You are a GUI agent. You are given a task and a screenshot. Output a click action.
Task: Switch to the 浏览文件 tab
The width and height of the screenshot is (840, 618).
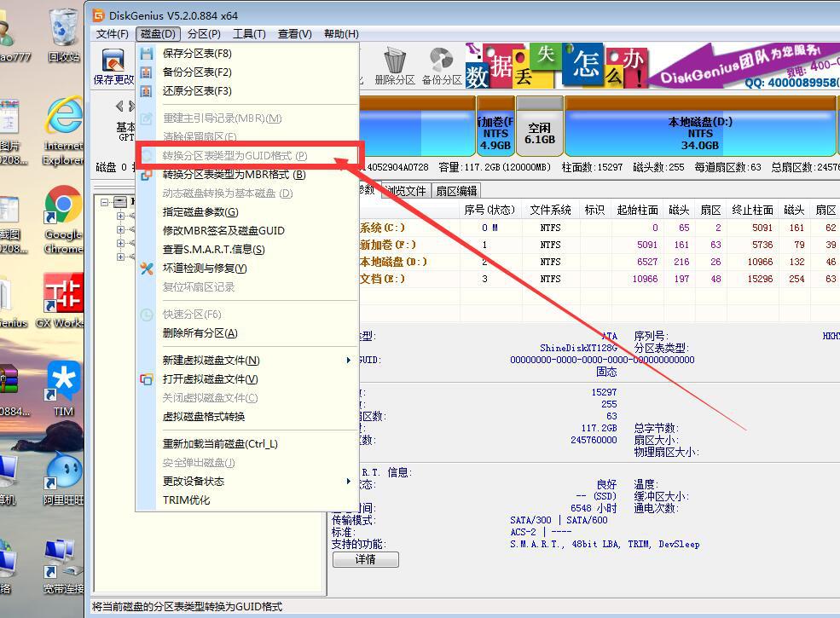tap(406, 190)
